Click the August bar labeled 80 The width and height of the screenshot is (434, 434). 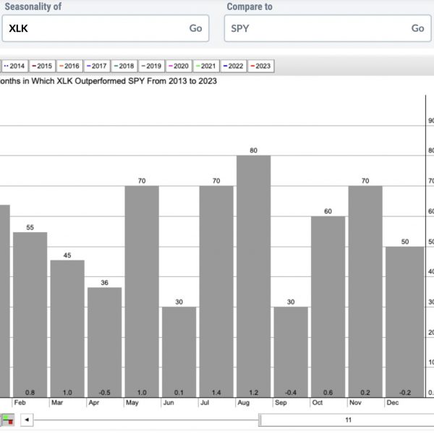(254, 276)
